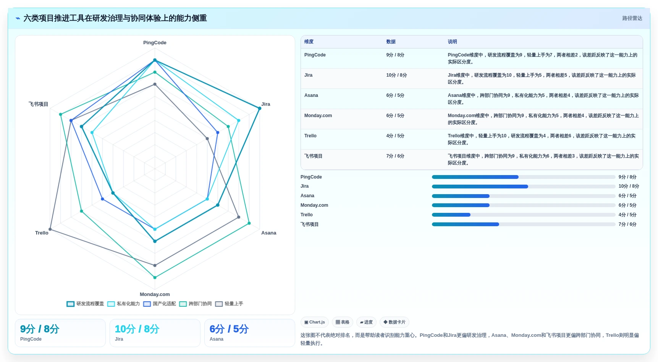Click the PingCode table row name
This screenshot has height=362, width=658.
[315, 55]
